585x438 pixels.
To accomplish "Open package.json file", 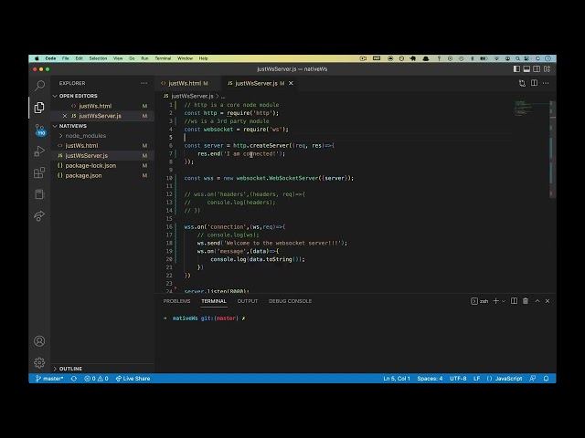I will tap(102, 175).
